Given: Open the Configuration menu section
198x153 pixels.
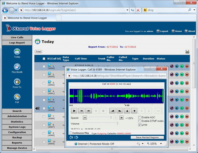Looking at the screenshot, I should (x=17, y=132).
